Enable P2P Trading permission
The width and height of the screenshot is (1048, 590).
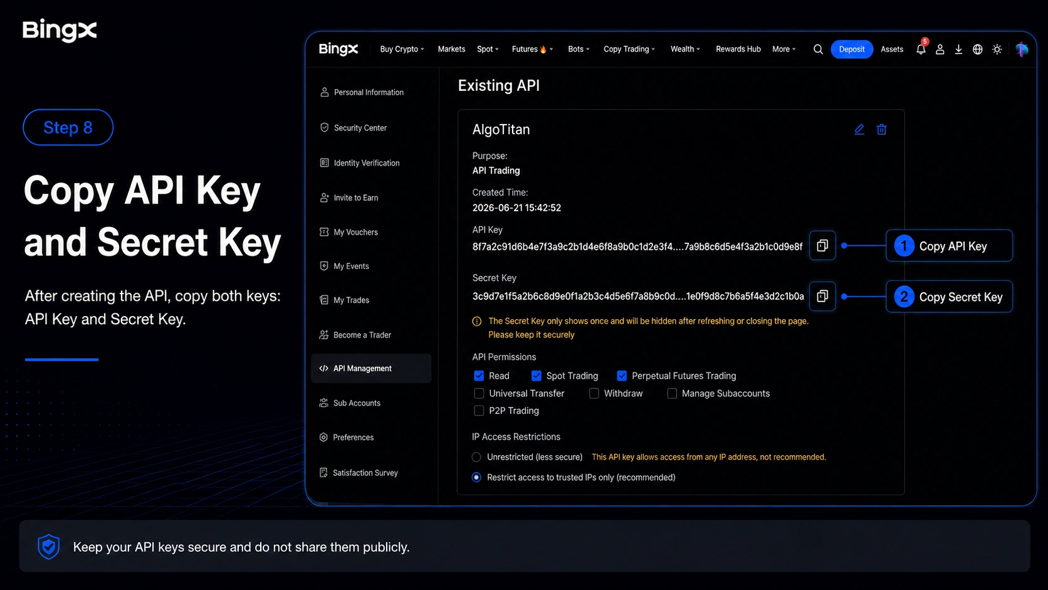[479, 411]
